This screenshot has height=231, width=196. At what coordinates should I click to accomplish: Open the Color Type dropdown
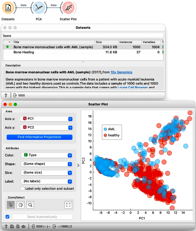(x=47, y=155)
